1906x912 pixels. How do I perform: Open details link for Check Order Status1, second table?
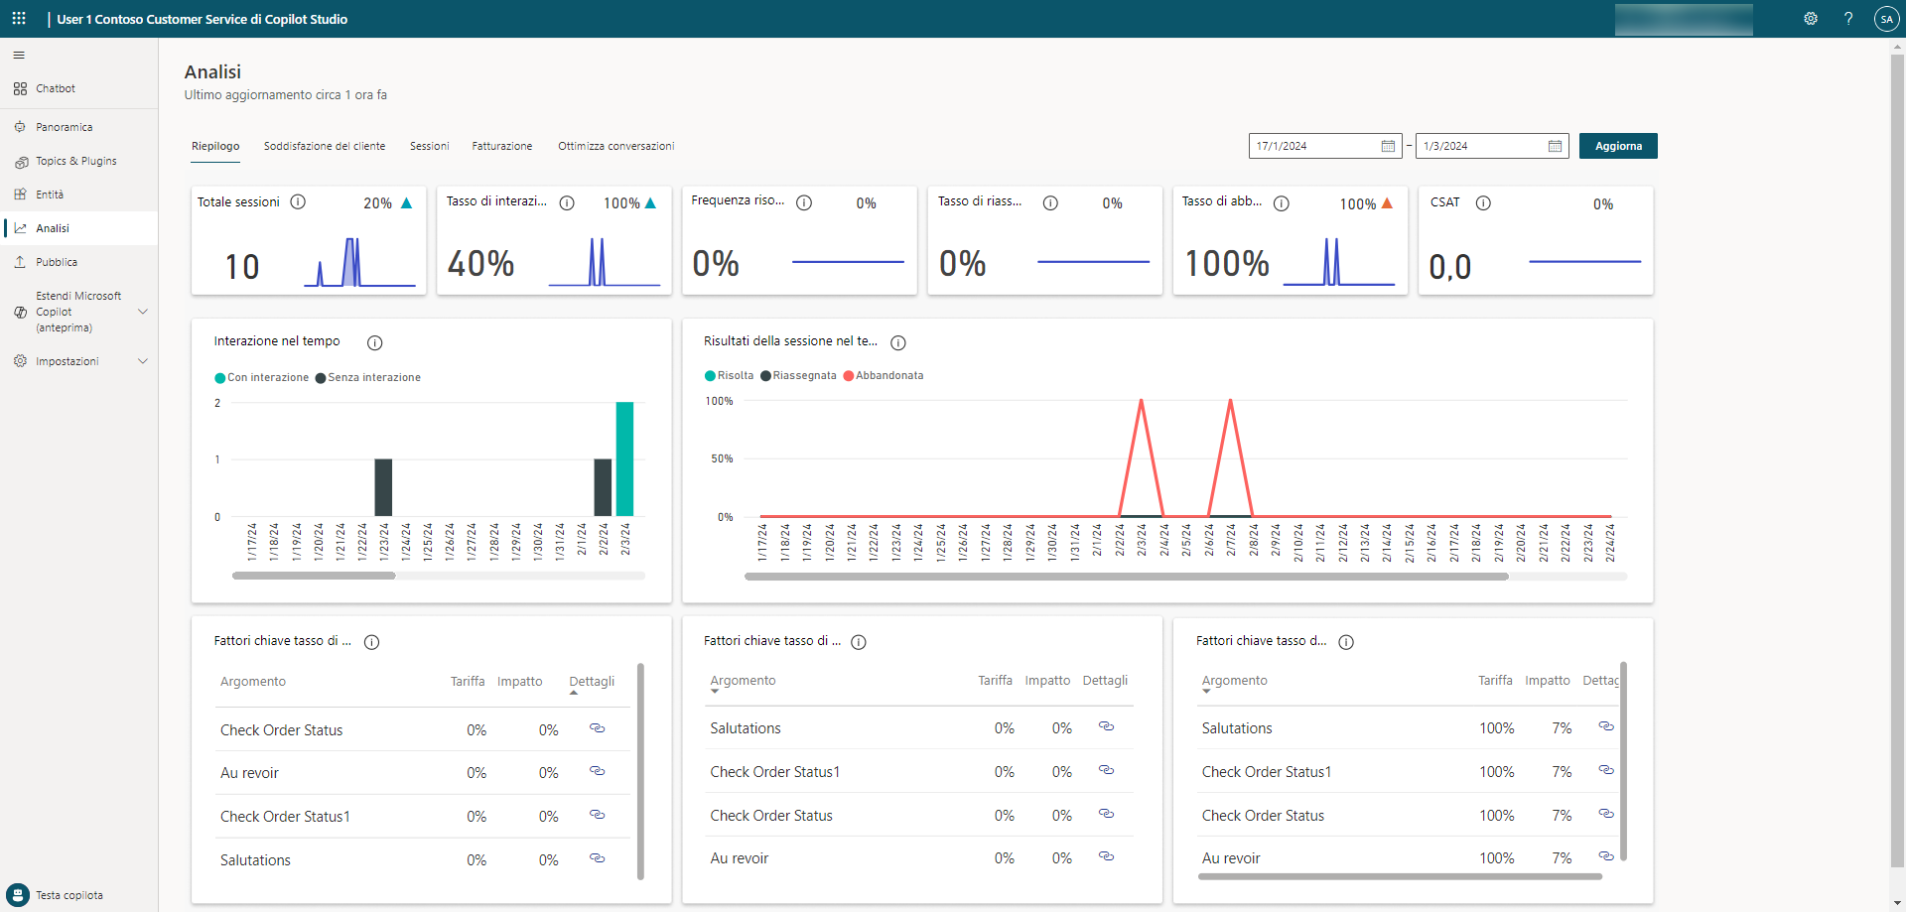[1106, 770]
